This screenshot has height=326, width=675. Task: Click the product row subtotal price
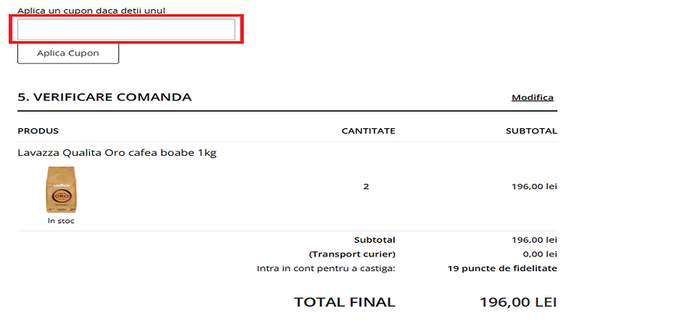pyautogui.click(x=534, y=187)
